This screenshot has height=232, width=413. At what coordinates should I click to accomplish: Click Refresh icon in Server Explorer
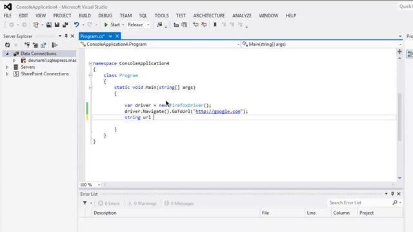click(x=7, y=45)
